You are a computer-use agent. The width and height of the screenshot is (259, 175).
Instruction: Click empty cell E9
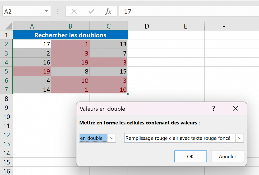click(x=185, y=108)
